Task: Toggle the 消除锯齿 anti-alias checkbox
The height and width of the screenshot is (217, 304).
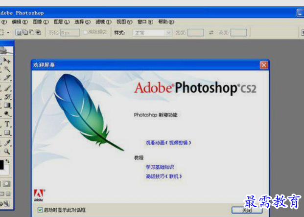Action: (85, 32)
